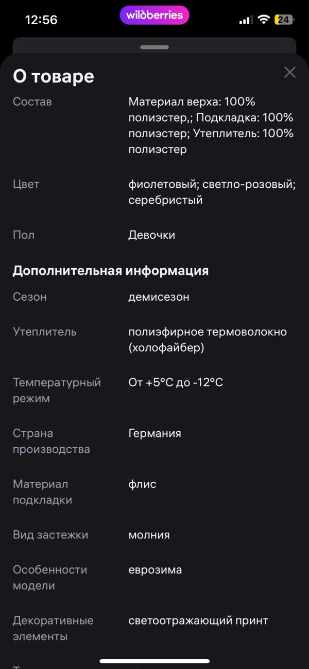The image size is (309, 669).
Task: Tap the battery level indicator
Action: coord(284,20)
